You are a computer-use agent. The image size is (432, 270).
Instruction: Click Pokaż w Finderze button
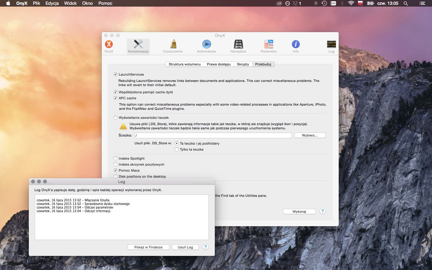[x=148, y=247]
